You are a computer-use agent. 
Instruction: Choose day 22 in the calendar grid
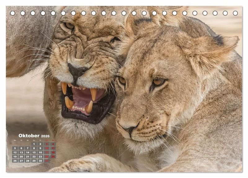34,157
